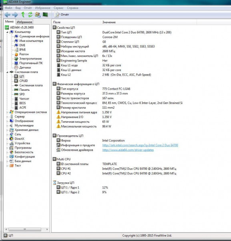Viewport: 231px width, 241px height.
Task: Open the Избранное menu in menu bar
Action: 42,8
